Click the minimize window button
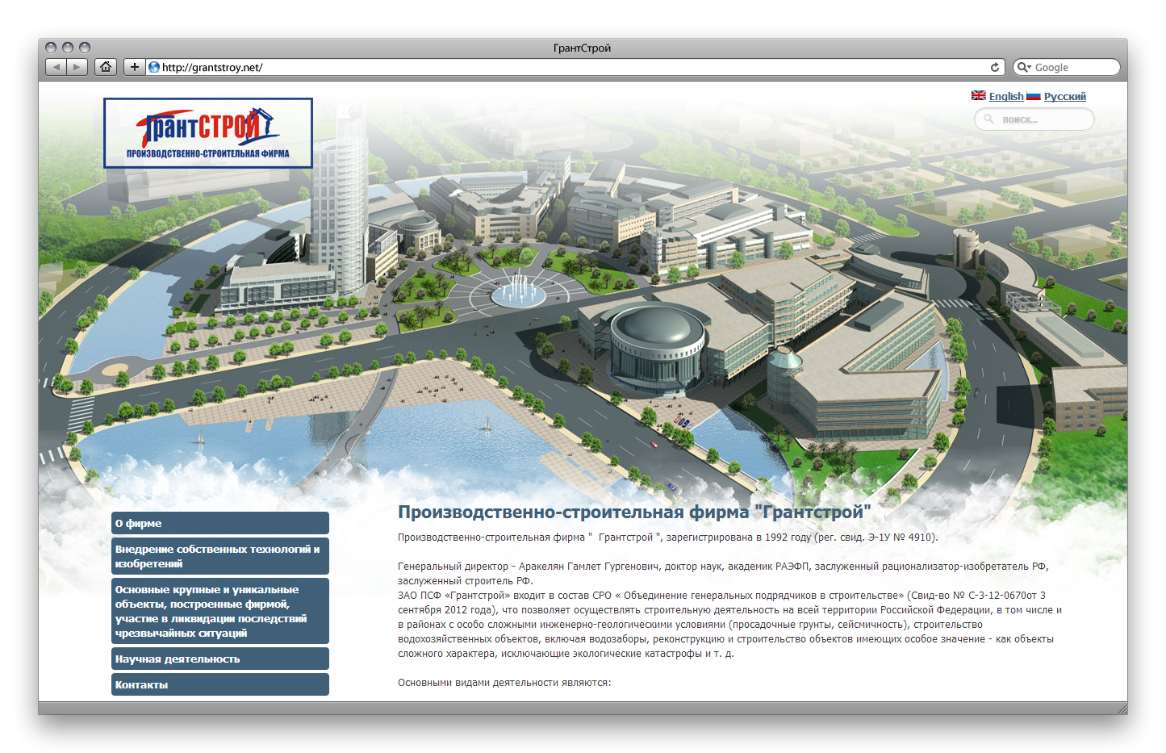This screenshot has height=753, width=1166. click(68, 48)
